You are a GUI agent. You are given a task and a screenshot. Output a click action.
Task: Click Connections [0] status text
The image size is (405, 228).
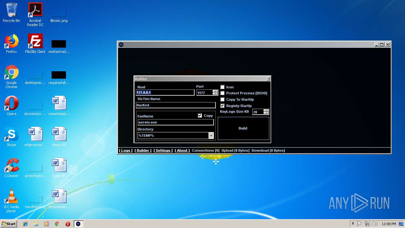(x=206, y=151)
